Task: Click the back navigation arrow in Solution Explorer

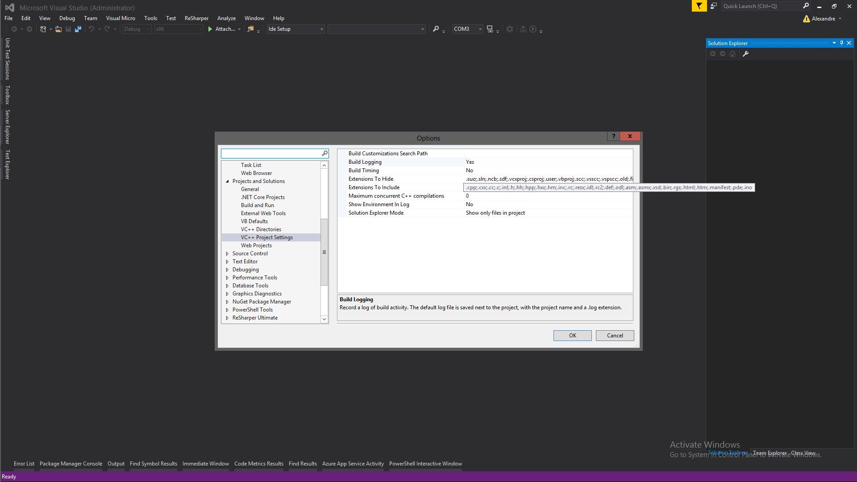Action: [713, 54]
